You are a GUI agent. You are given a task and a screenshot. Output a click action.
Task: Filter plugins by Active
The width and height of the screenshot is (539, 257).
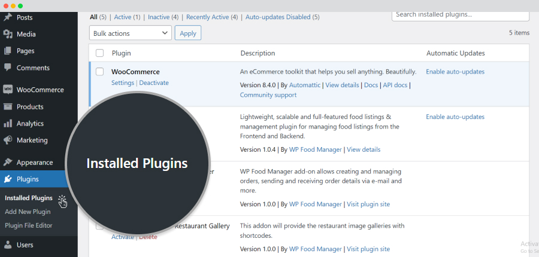click(x=122, y=17)
